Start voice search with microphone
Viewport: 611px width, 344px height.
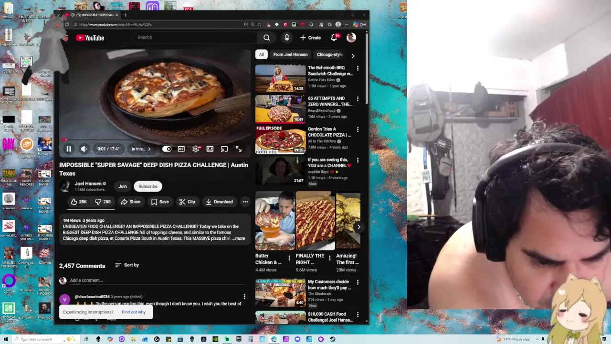coord(287,38)
